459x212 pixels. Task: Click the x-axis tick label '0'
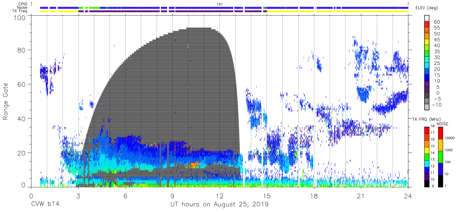[31, 196]
